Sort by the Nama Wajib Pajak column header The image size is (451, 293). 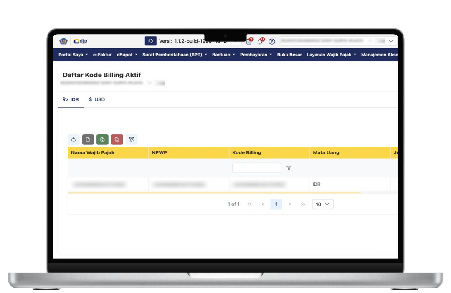[108, 153]
